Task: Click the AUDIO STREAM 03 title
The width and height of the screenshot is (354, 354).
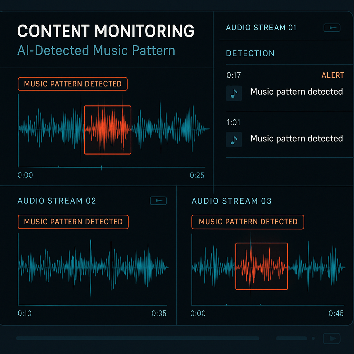Action: [231, 201]
